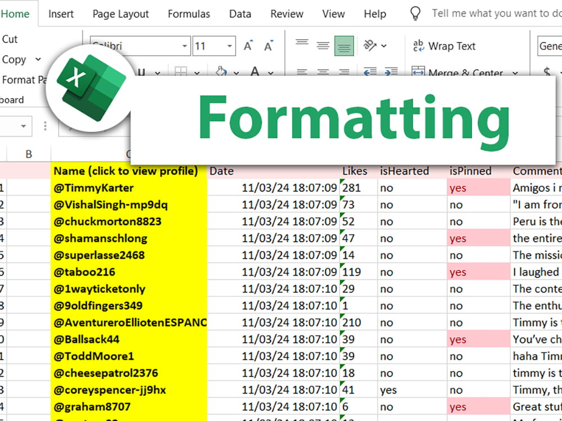Click the Decrease Font Size icon
Image resolution: width=562 pixels, height=421 pixels.
269,45
